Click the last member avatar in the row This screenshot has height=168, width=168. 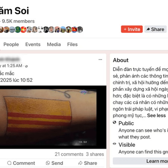80,29
